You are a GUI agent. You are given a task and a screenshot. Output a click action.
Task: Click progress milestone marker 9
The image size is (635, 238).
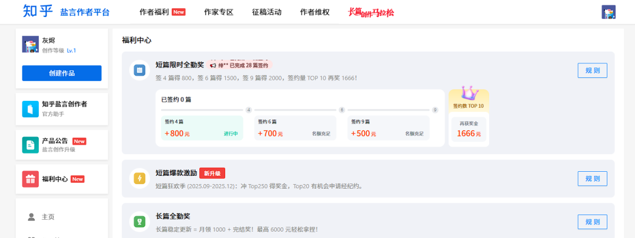[x=435, y=110]
